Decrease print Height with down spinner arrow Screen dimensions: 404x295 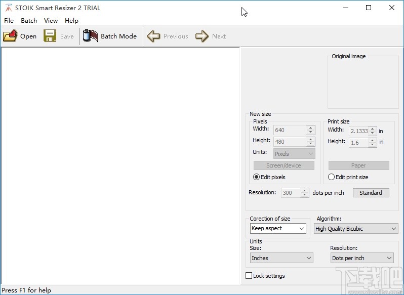pyautogui.click(x=372, y=145)
